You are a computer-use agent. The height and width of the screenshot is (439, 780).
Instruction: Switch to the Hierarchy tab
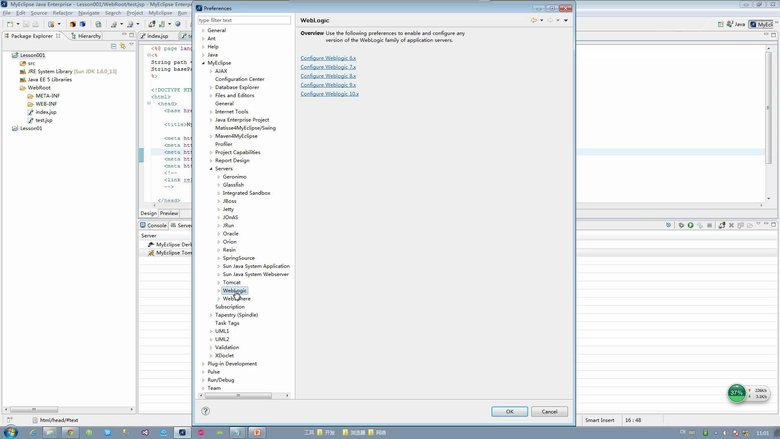89,36
